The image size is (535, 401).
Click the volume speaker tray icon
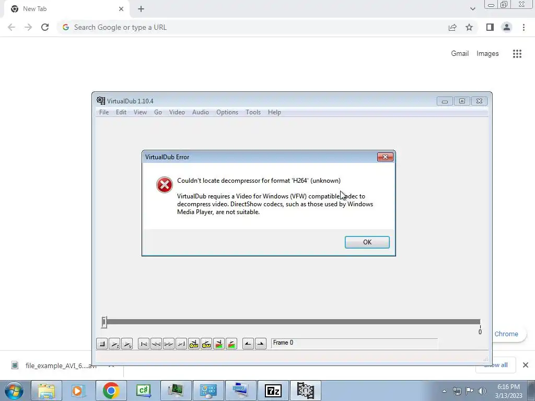(482, 391)
